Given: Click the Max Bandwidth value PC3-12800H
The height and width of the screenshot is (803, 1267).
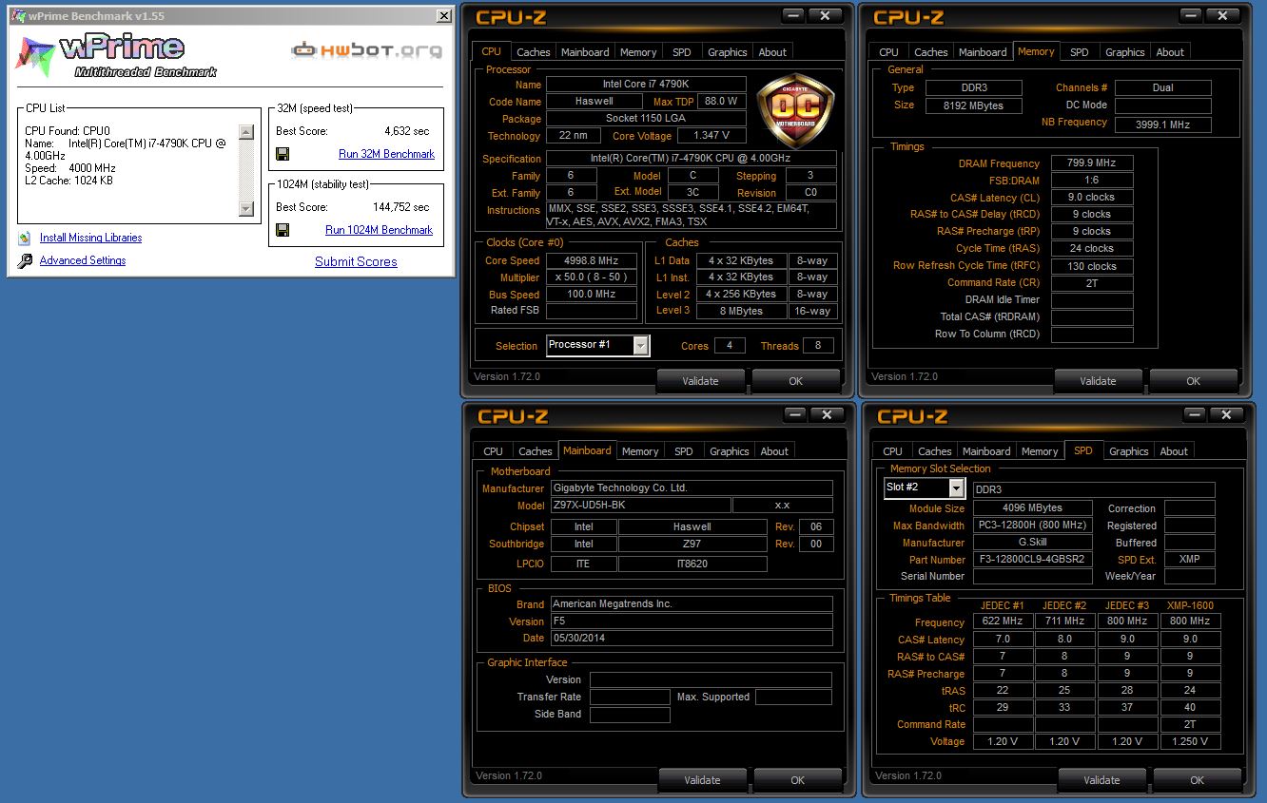Looking at the screenshot, I should point(1032,526).
